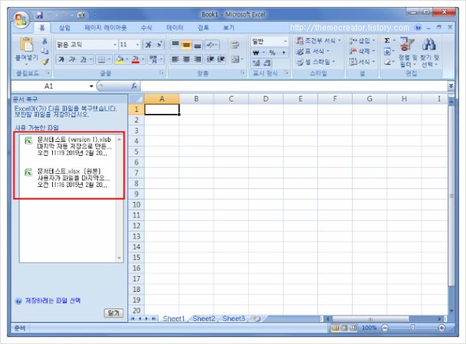The image size is (466, 344).
Task: Switch to Page Break Preview in status bar
Action: click(x=353, y=328)
